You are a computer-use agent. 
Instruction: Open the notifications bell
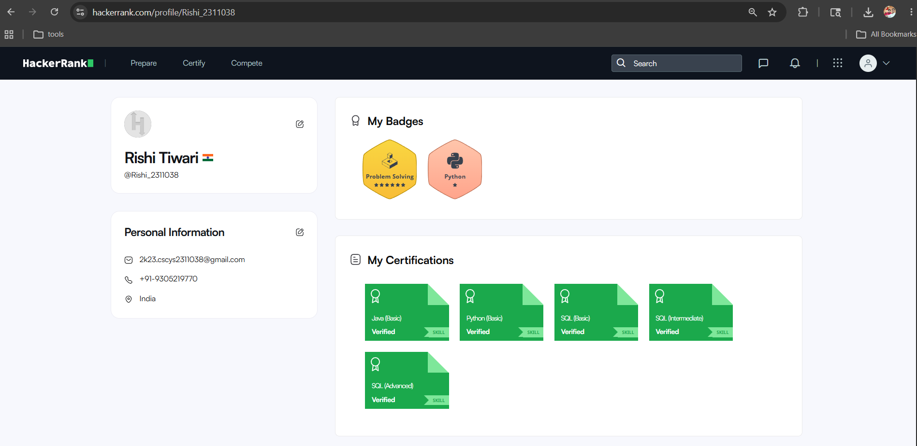pos(795,63)
